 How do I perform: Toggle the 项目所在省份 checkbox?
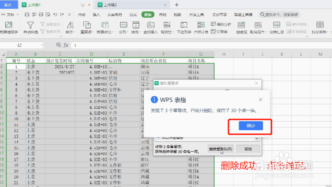click(x=158, y=138)
